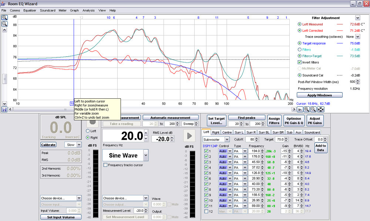Click Set Input Volume button

(61, 217)
